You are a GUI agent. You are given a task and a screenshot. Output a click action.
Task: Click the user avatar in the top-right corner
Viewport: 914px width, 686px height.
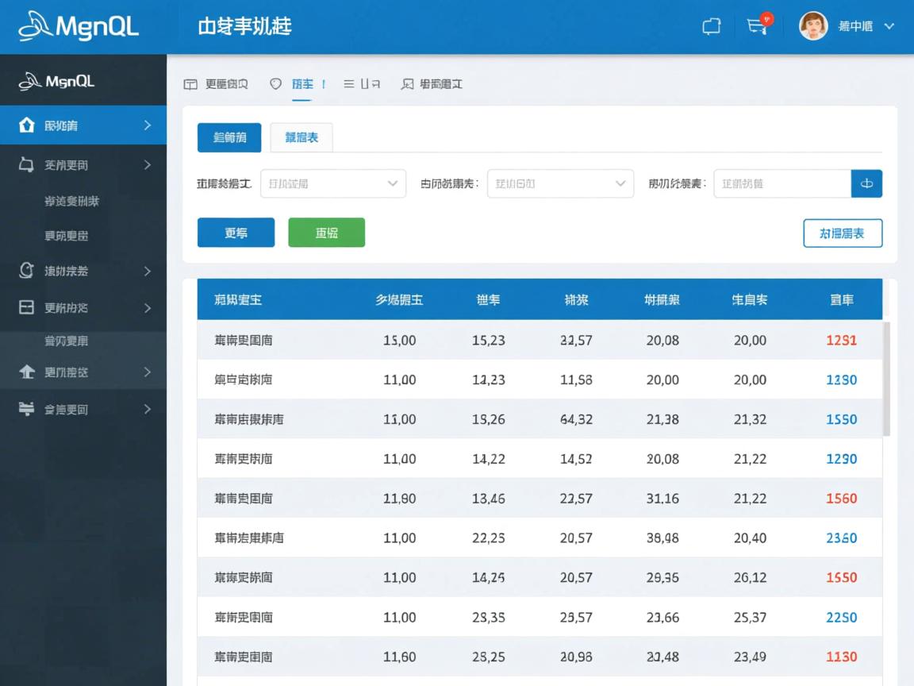(x=813, y=25)
